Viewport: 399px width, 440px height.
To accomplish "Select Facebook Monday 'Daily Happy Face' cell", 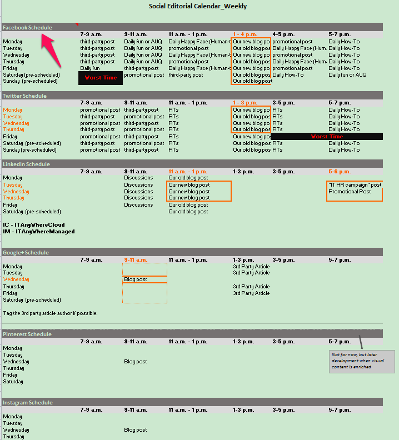I will click(200, 42).
